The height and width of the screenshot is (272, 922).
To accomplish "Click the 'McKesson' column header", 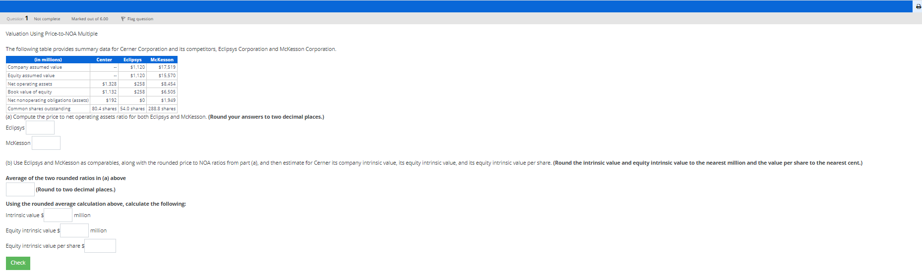I will [x=162, y=60].
